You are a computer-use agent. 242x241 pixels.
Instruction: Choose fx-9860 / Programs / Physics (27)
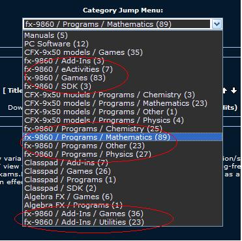tap(123, 154)
